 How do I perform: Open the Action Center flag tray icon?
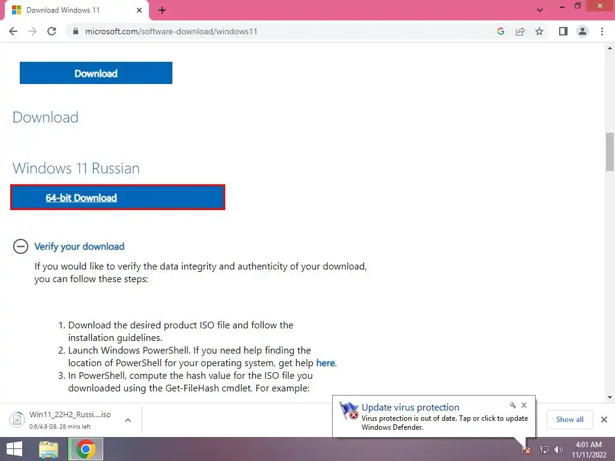[526, 450]
